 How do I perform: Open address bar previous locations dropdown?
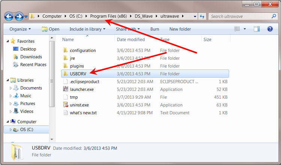pos(195,16)
